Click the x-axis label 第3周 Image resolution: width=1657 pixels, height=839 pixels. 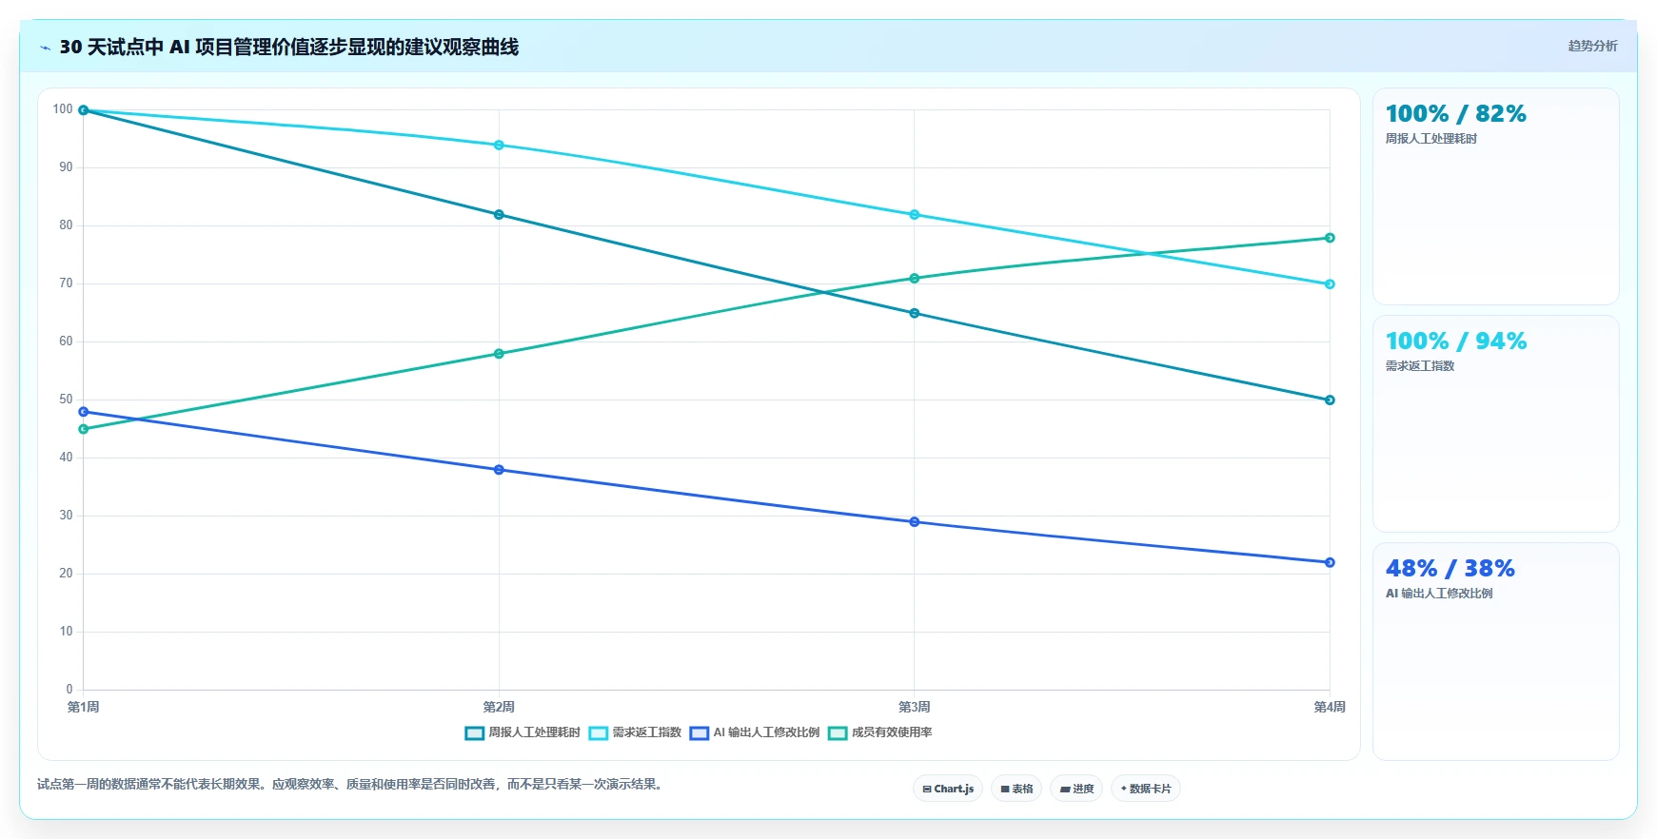[x=915, y=707]
